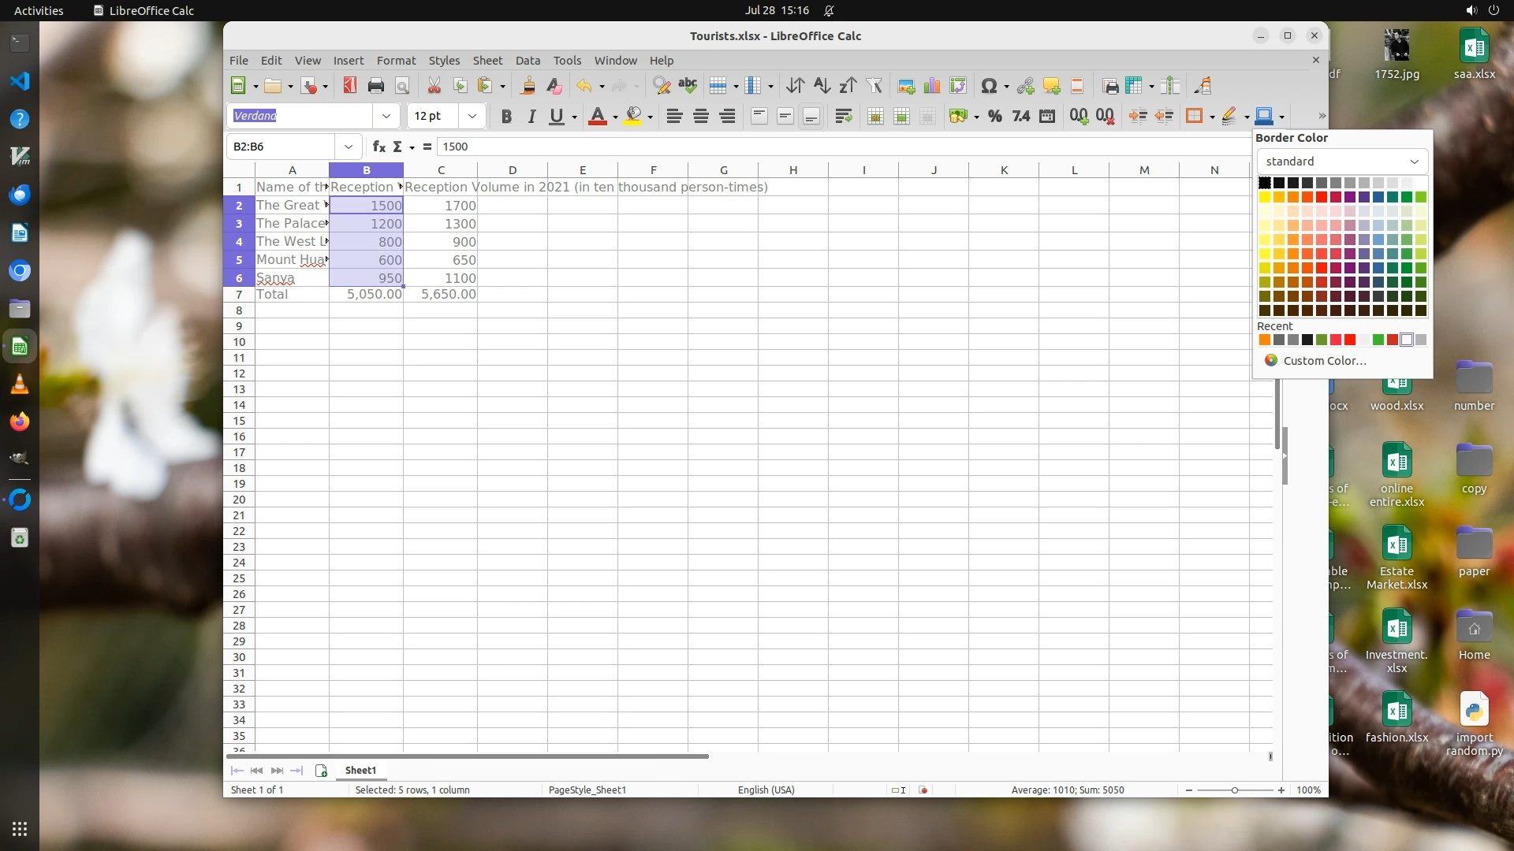Open the 'standard' palette dropdown

pyautogui.click(x=1341, y=162)
